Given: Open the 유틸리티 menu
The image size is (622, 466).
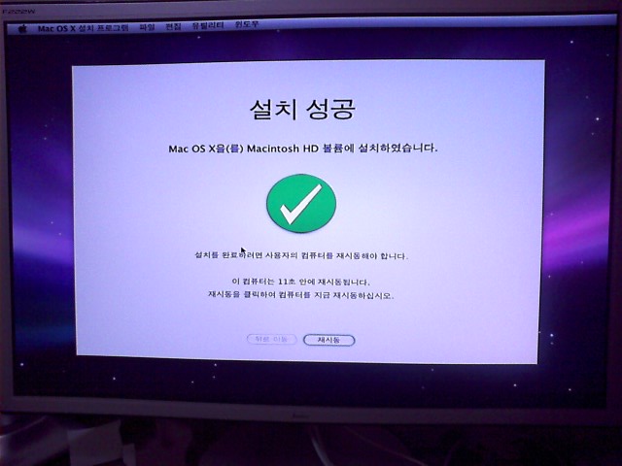Looking at the screenshot, I should coord(208,26).
